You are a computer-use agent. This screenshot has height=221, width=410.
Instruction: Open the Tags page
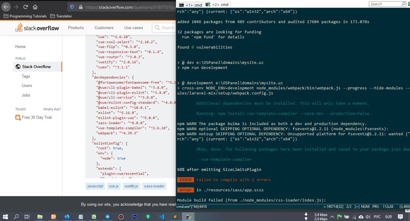26,76
